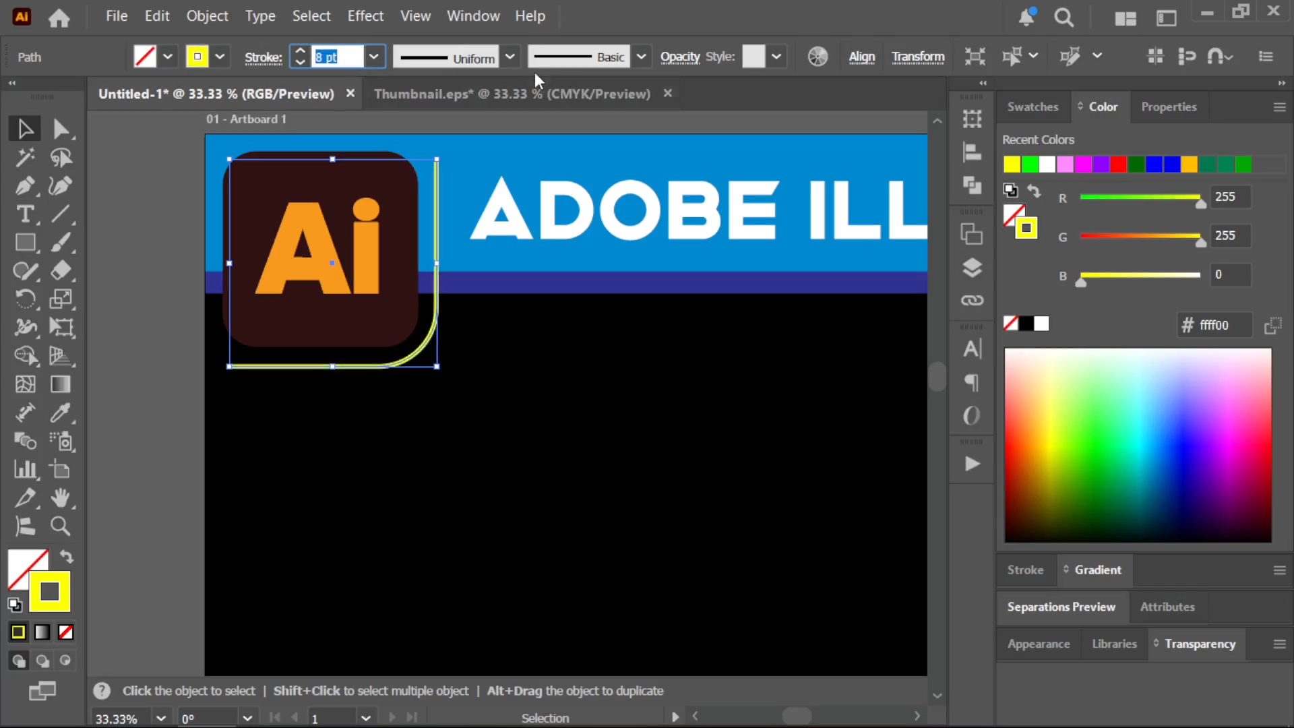Select the Paintbrush tool
Viewport: 1294px width, 728px height.
click(x=61, y=243)
